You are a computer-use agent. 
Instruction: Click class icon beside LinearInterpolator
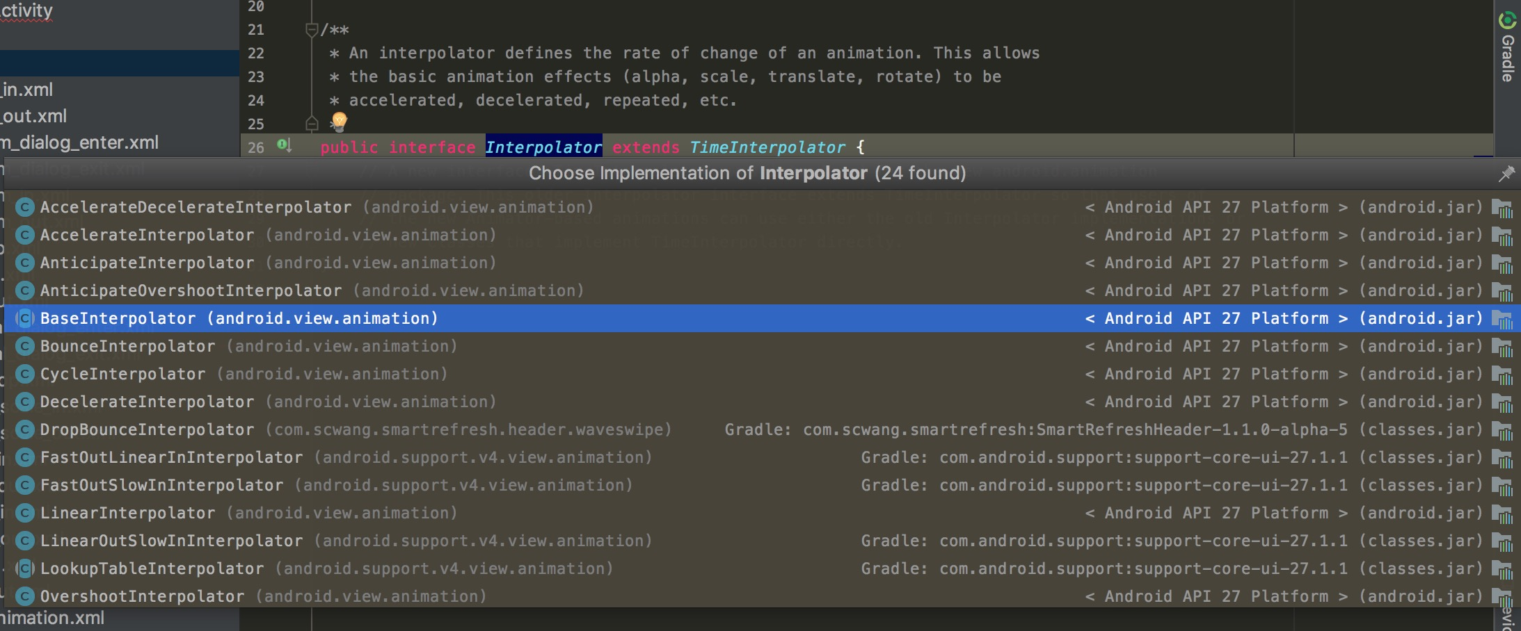coord(25,513)
